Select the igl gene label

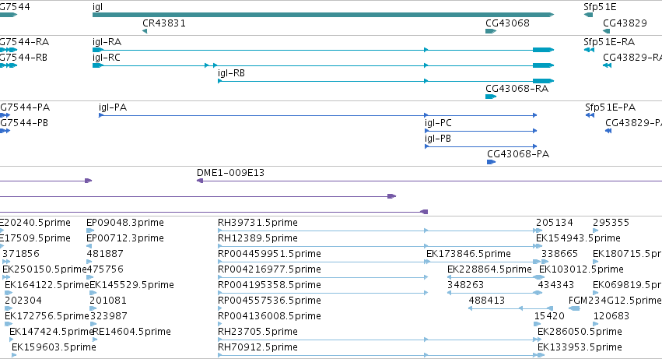[97, 7]
